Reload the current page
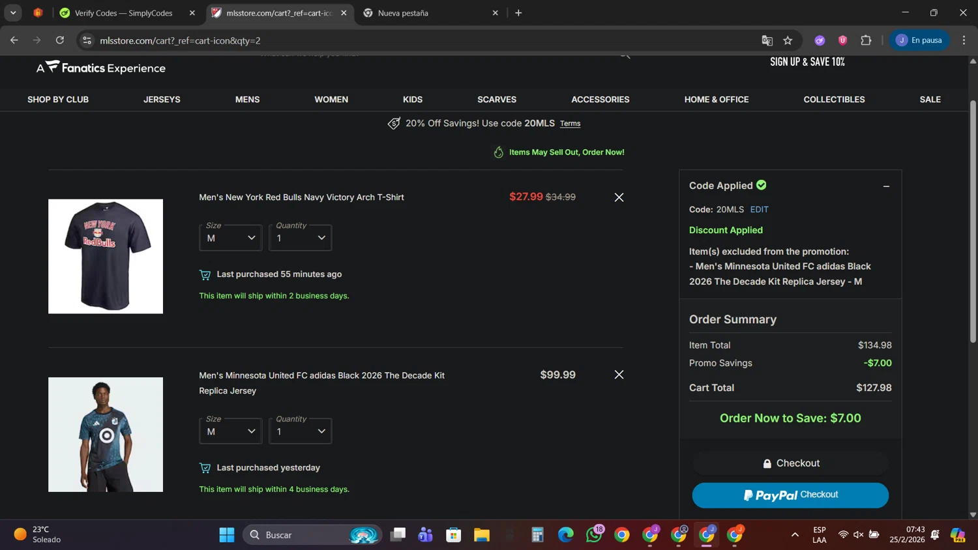This screenshot has width=978, height=550. tap(59, 40)
